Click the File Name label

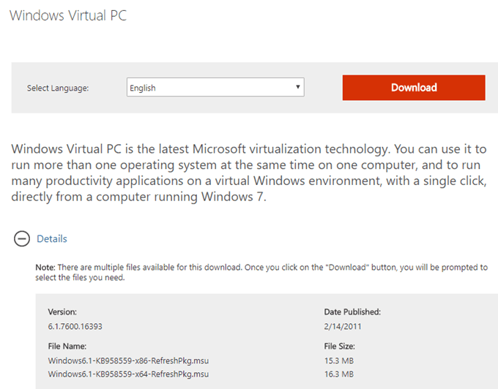tap(69, 347)
